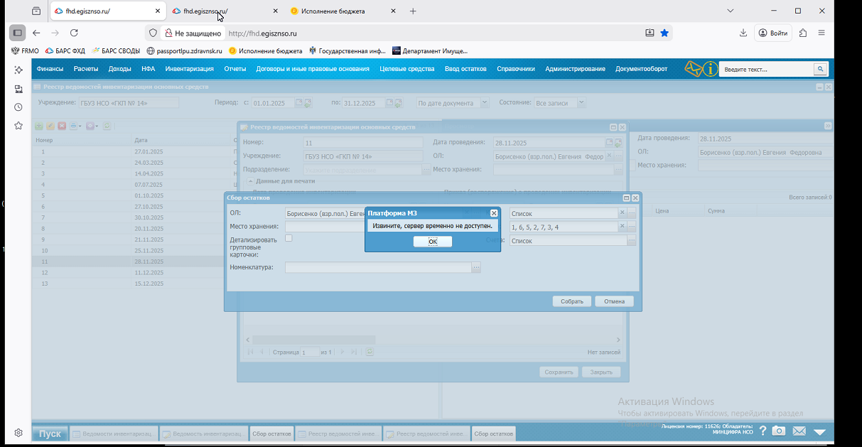Click the Пуск start button
The image size is (862, 447).
coord(50,433)
